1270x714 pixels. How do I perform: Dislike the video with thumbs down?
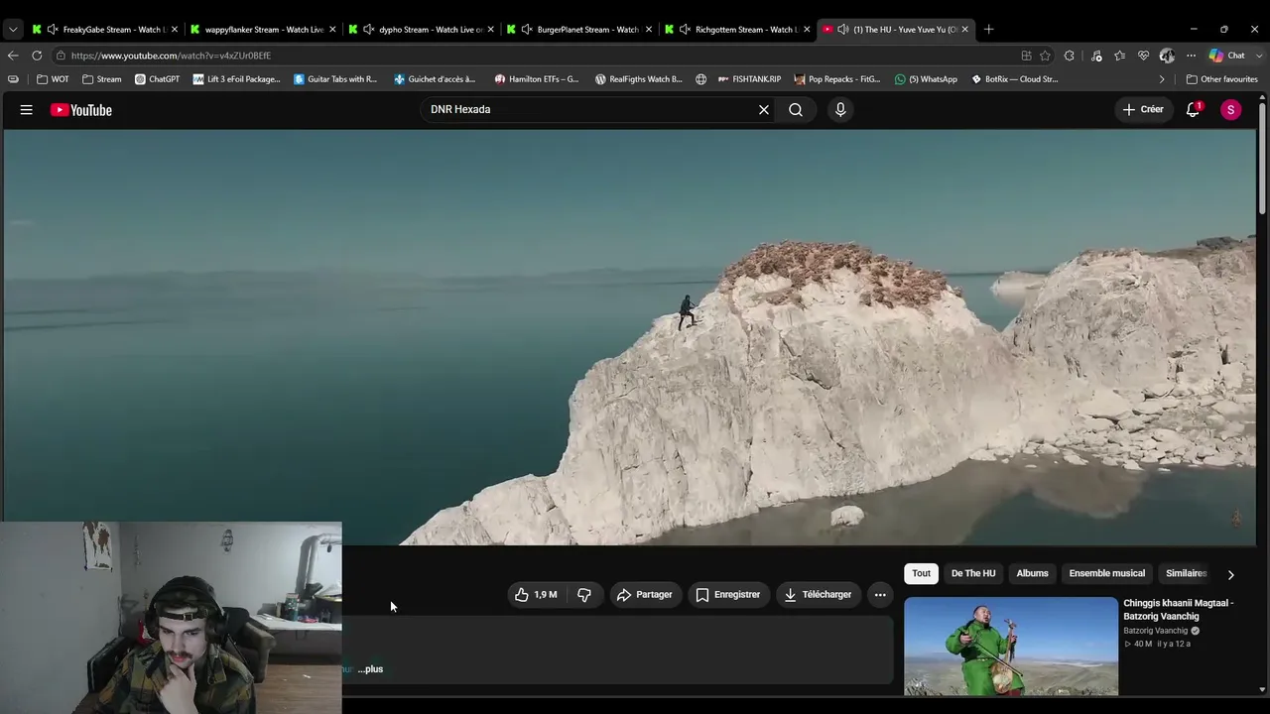point(584,595)
